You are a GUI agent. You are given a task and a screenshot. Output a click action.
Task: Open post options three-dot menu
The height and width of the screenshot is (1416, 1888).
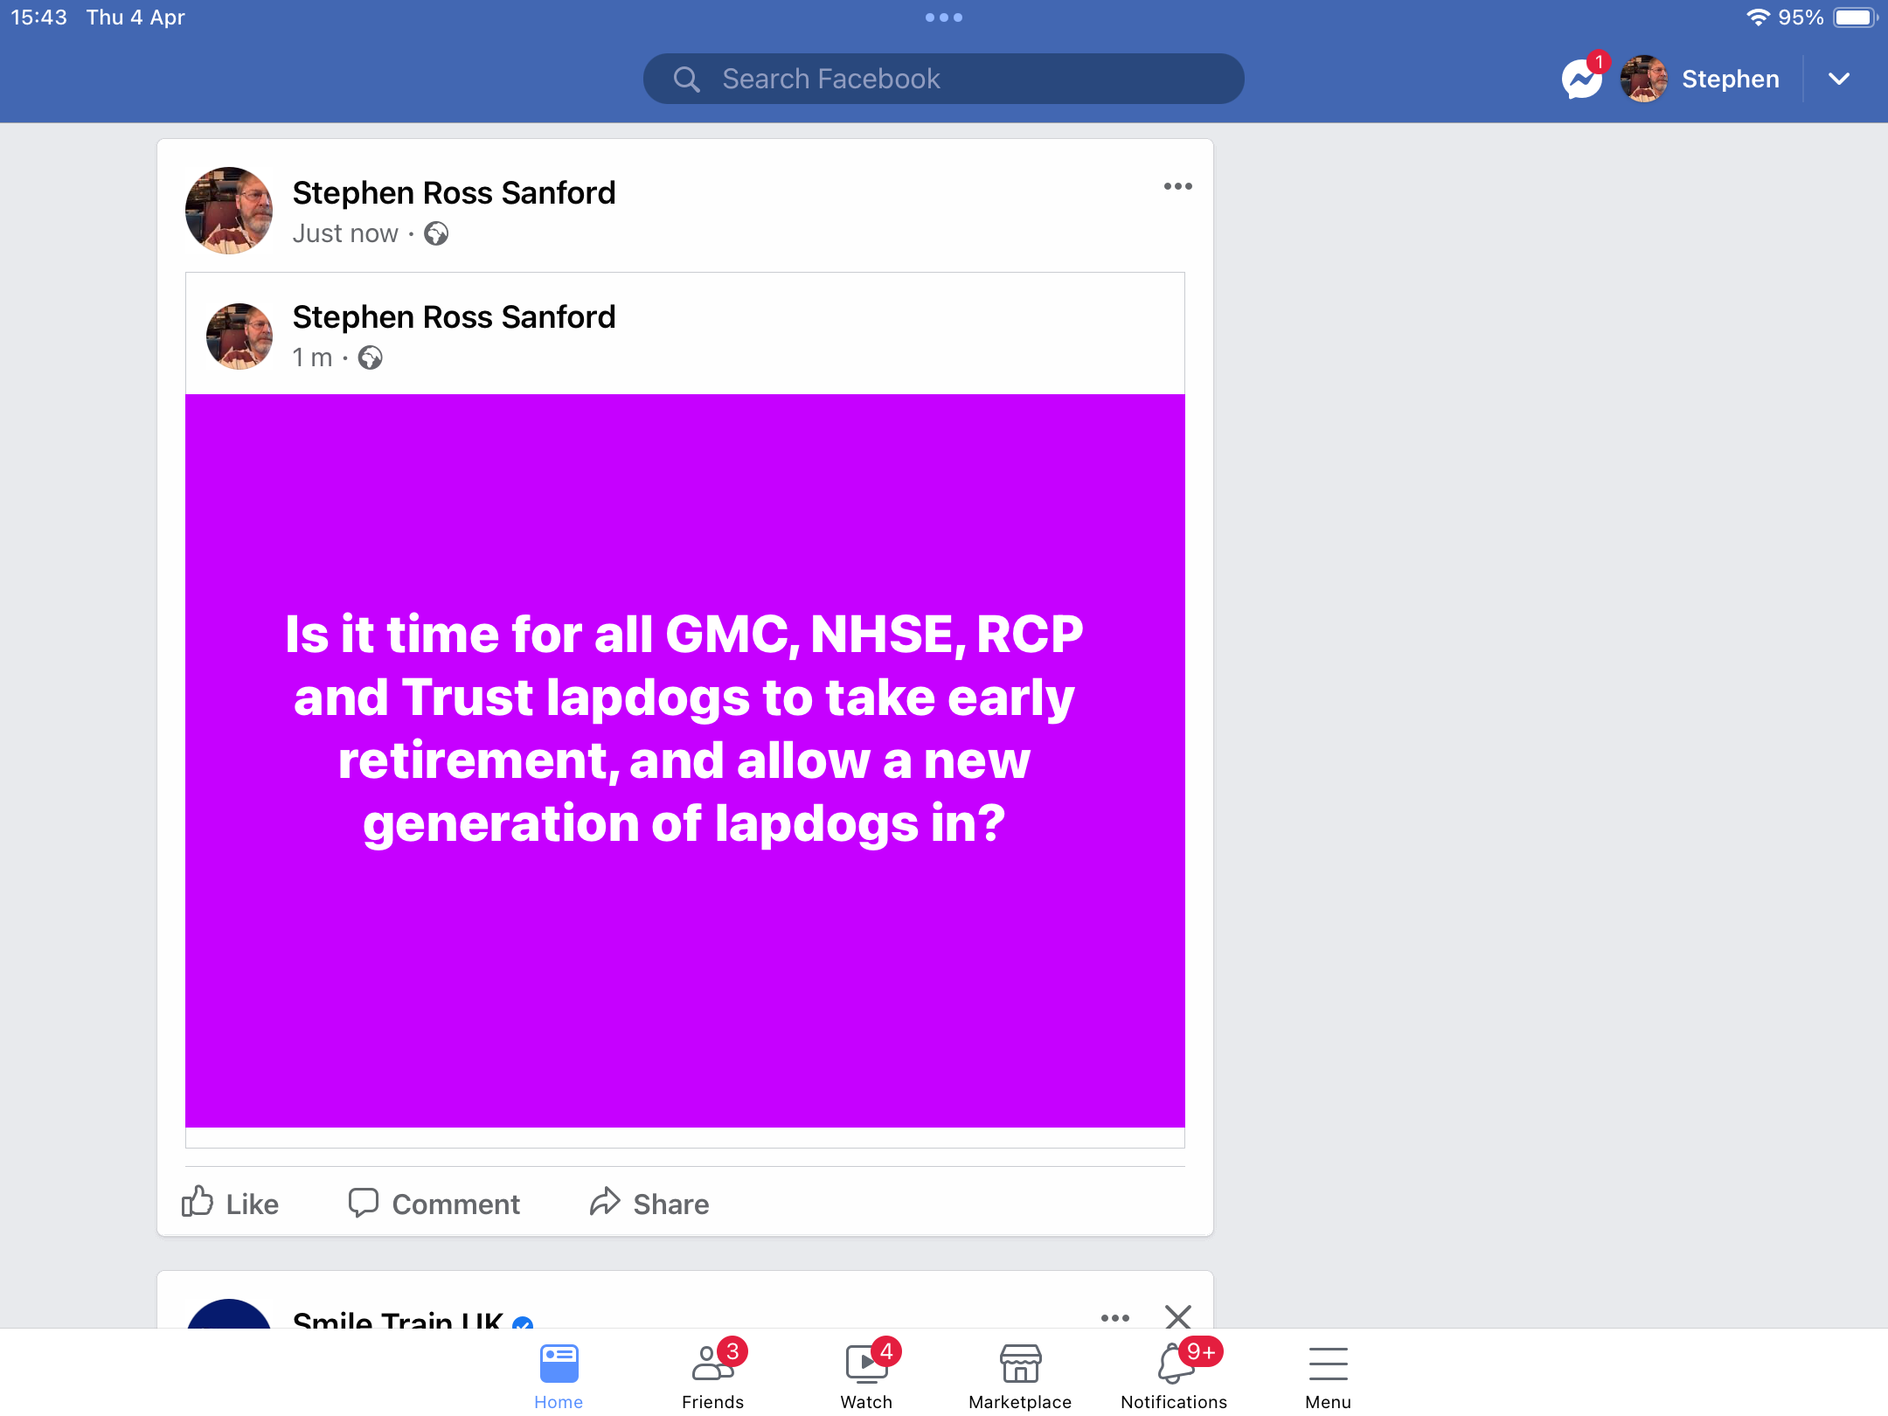tap(1177, 186)
